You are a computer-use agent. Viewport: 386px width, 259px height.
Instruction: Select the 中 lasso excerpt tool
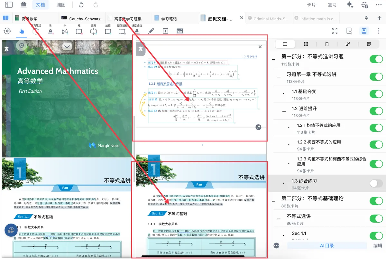click(65, 31)
